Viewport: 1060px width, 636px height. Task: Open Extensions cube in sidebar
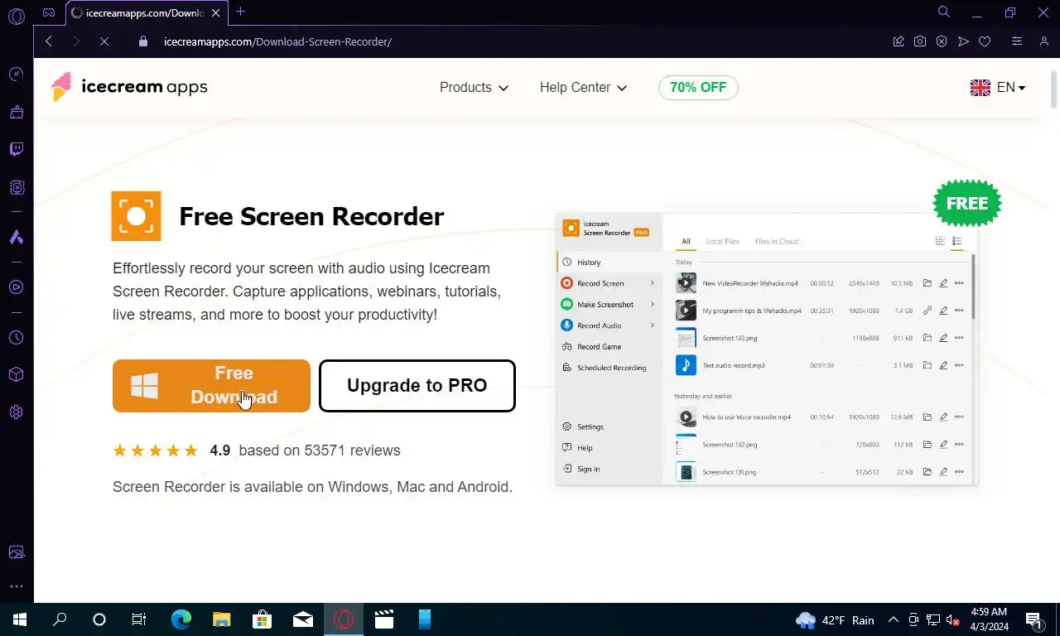[x=17, y=375]
